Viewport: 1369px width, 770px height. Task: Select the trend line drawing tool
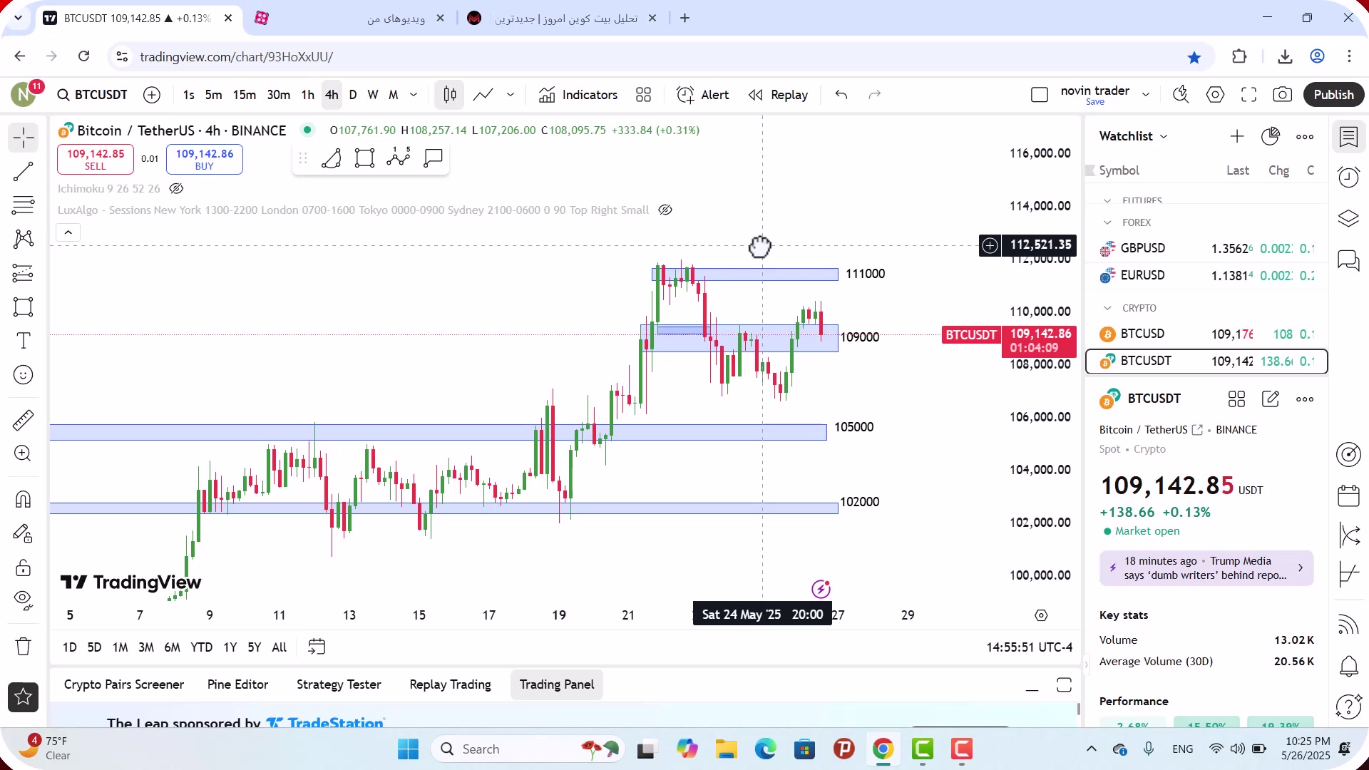click(x=23, y=171)
